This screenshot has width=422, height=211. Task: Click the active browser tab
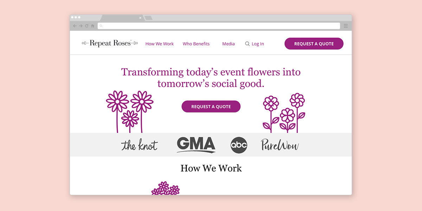pos(122,18)
